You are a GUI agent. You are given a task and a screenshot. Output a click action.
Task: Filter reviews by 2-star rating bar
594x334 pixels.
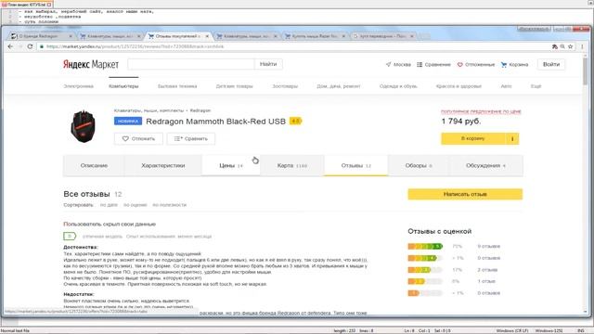click(425, 281)
